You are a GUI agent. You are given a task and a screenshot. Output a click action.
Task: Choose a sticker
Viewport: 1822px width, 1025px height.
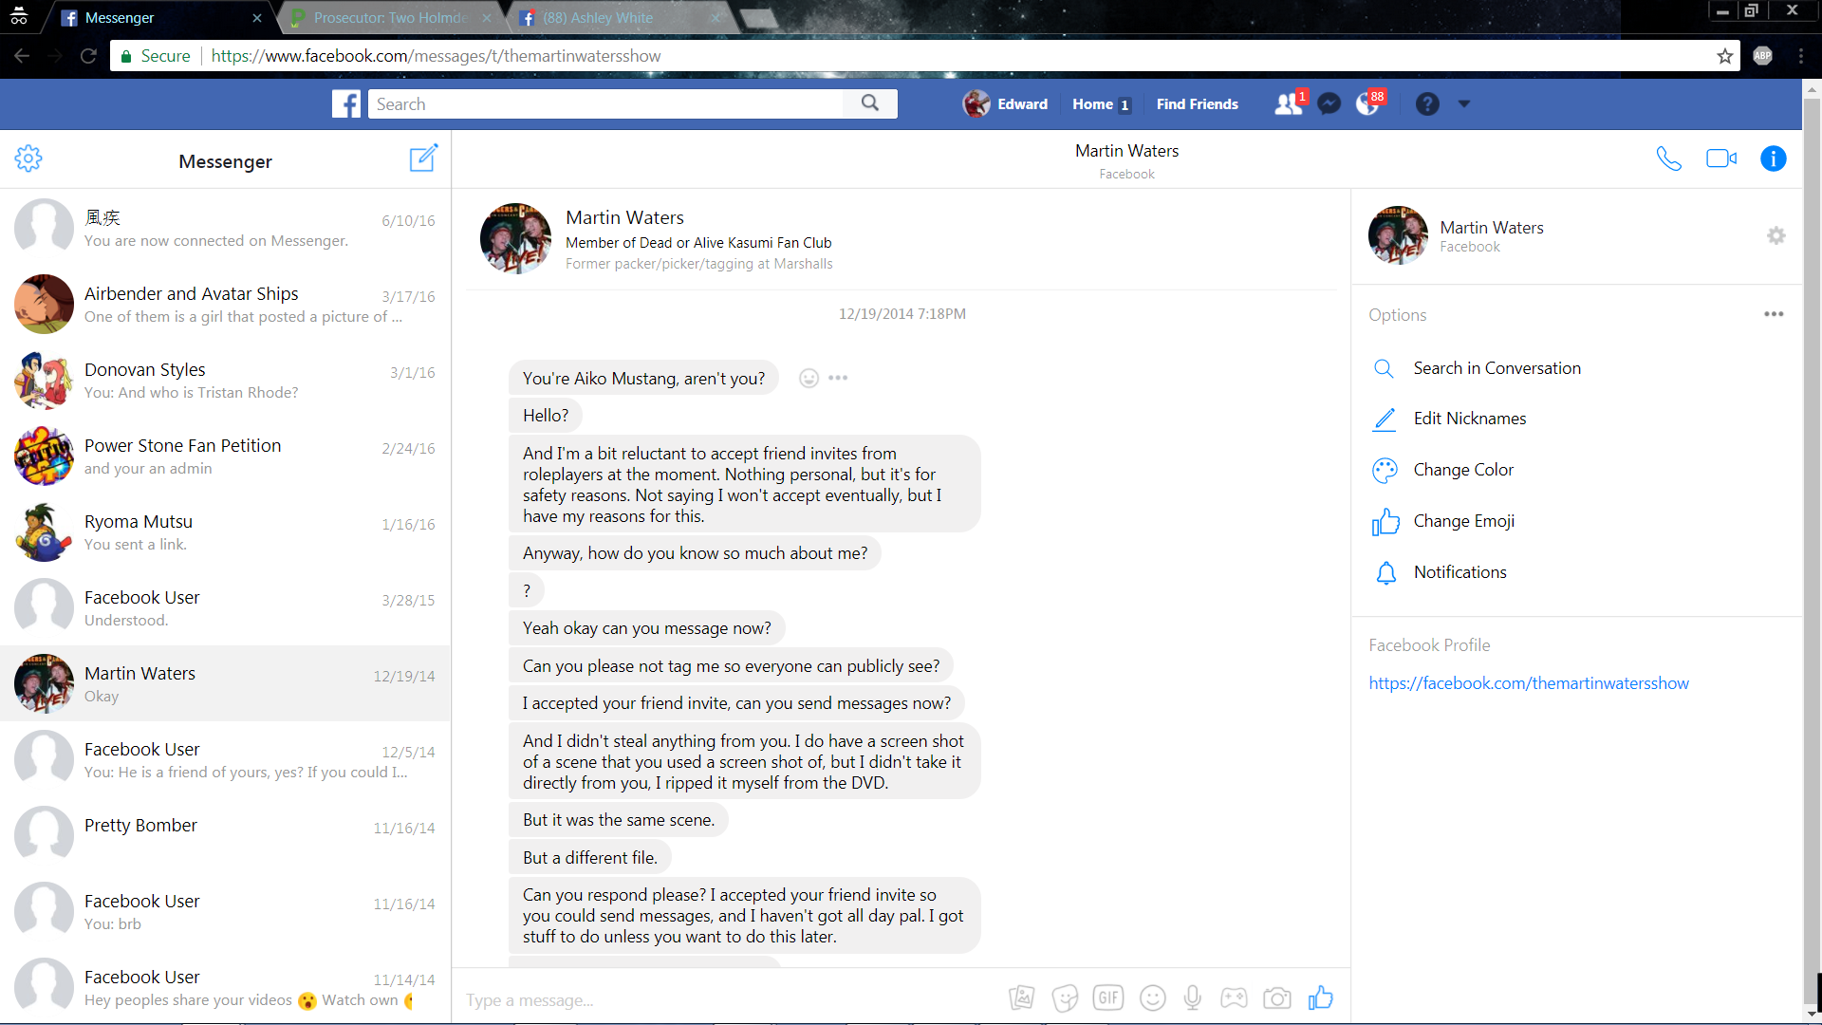[x=1065, y=997]
